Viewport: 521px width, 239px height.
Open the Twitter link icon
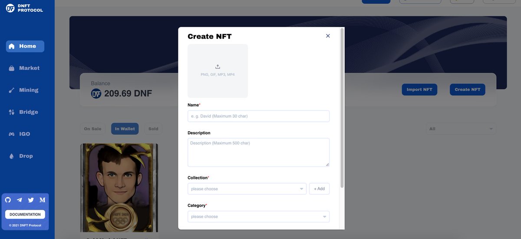point(31,200)
